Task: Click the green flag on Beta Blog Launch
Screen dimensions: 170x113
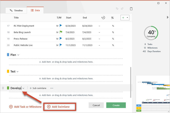Action: tap(61, 32)
